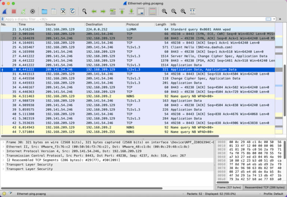
Task: Zoom in on packet list text
Action: pyautogui.click(x=164, y=12)
